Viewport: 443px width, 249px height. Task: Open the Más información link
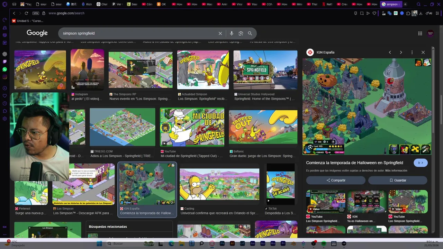click(x=396, y=170)
